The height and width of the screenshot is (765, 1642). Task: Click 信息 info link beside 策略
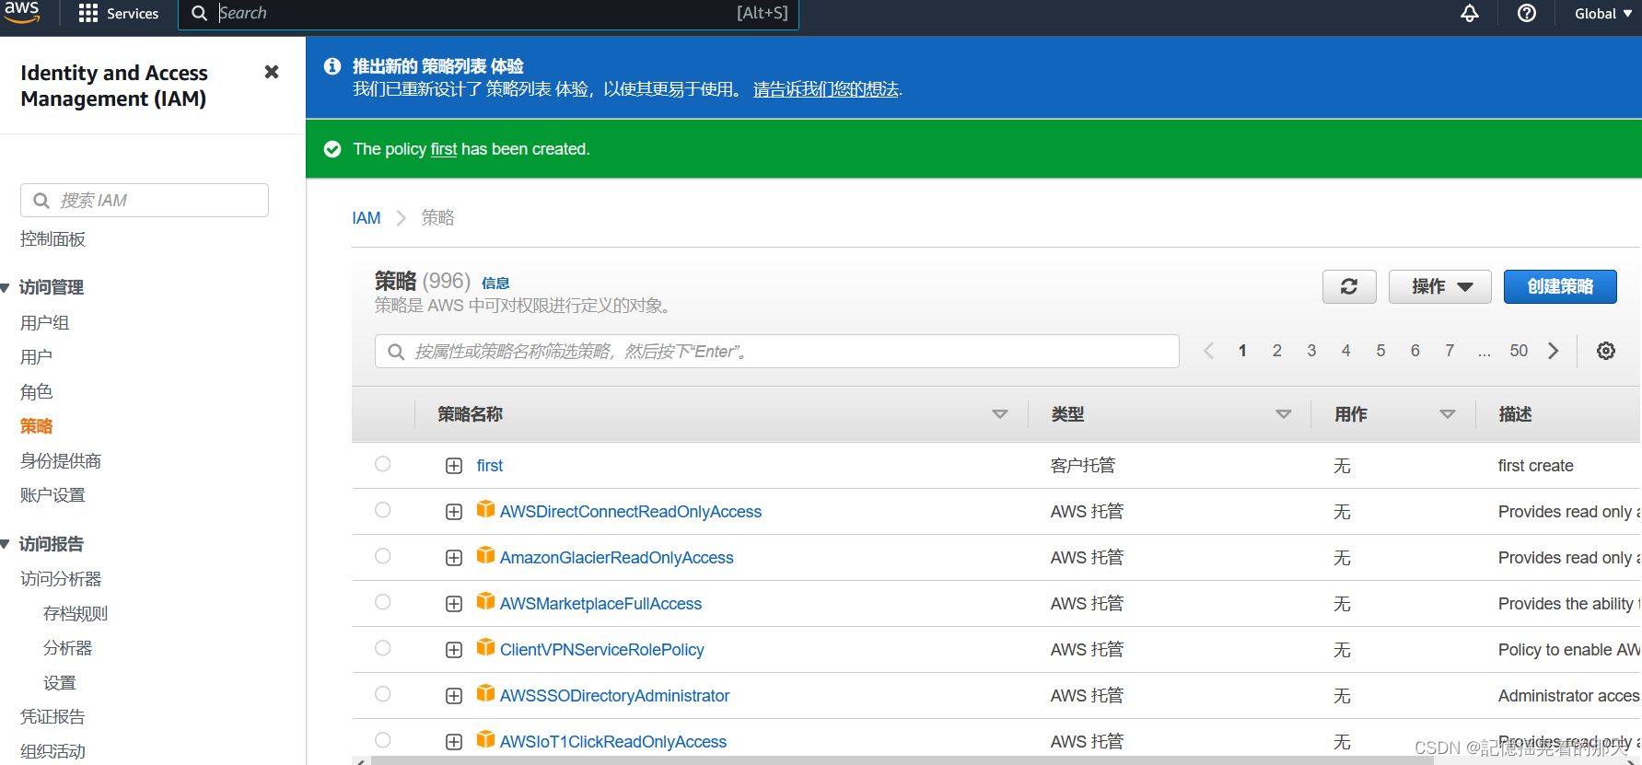(x=495, y=284)
